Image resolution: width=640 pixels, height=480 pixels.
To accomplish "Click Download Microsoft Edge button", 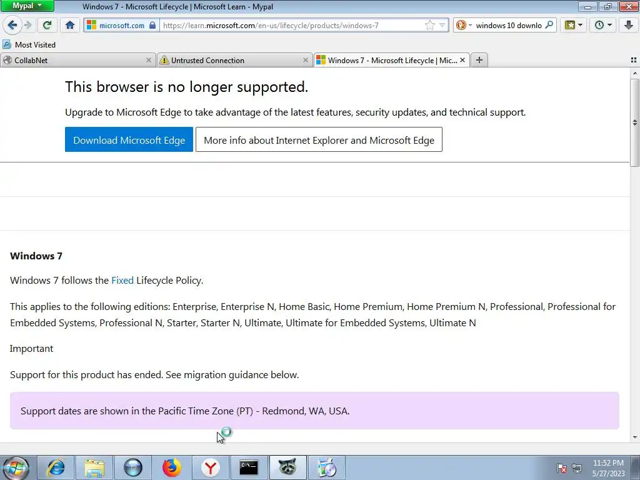I will (x=129, y=139).
